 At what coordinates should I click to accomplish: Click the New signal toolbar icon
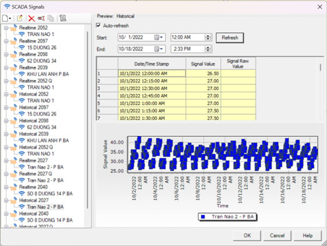click(x=5, y=18)
